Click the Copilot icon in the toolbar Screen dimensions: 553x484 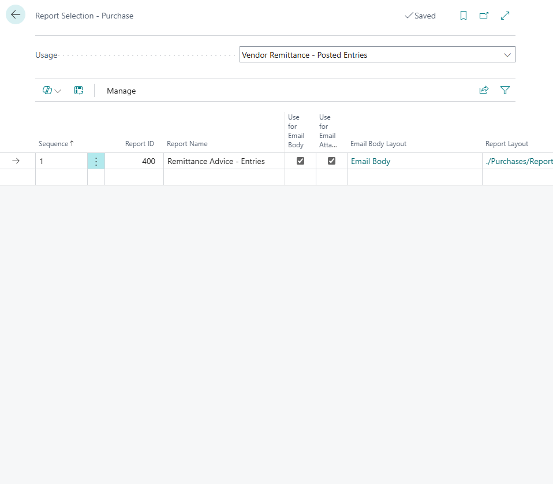[47, 90]
